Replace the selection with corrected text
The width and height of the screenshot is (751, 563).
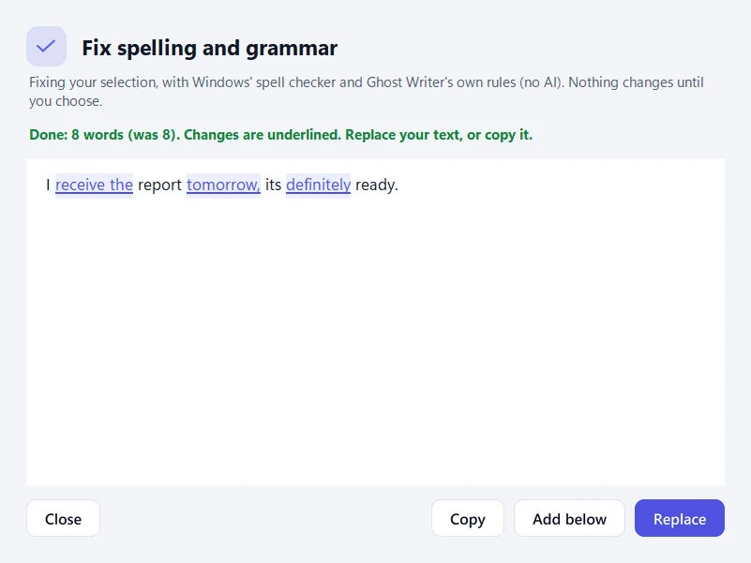tap(680, 518)
